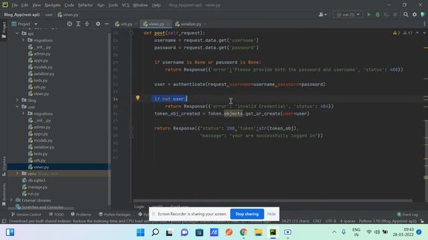Click the CRLF line separator entry
428x240 pixels.
[317, 221]
